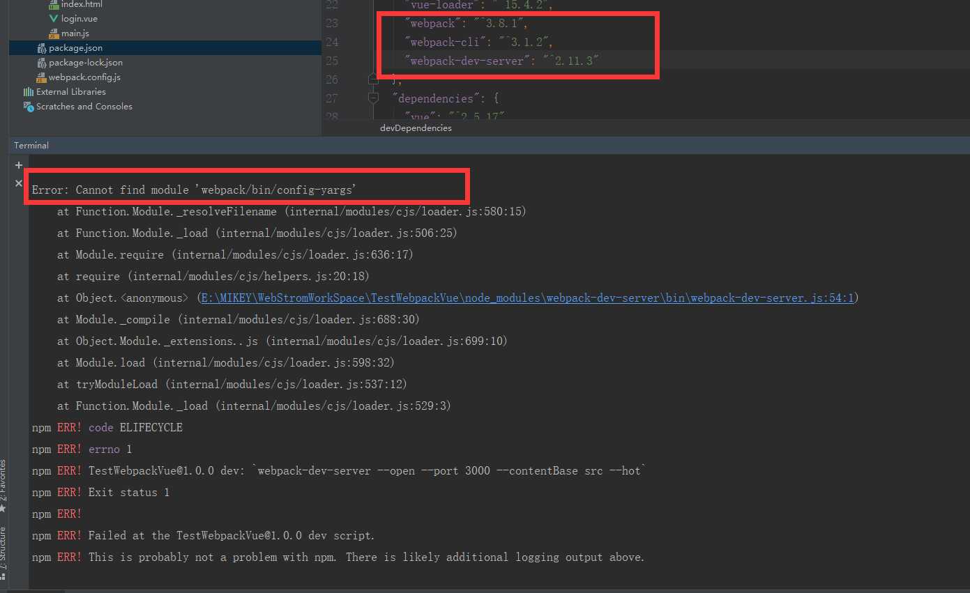Follow the webpack-dev-server.js:54:1 stack trace link
This screenshot has width=970, height=593.
(527, 298)
